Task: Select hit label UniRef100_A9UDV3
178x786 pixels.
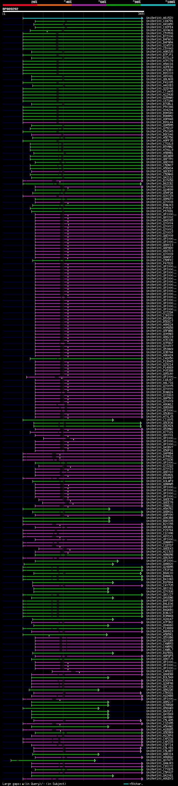Action: point(160,779)
